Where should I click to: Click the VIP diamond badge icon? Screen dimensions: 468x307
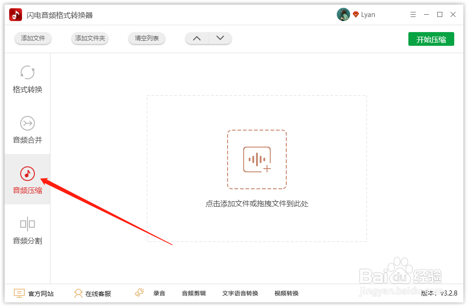[356, 14]
